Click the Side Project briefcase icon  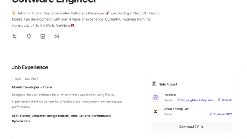coord(154,84)
